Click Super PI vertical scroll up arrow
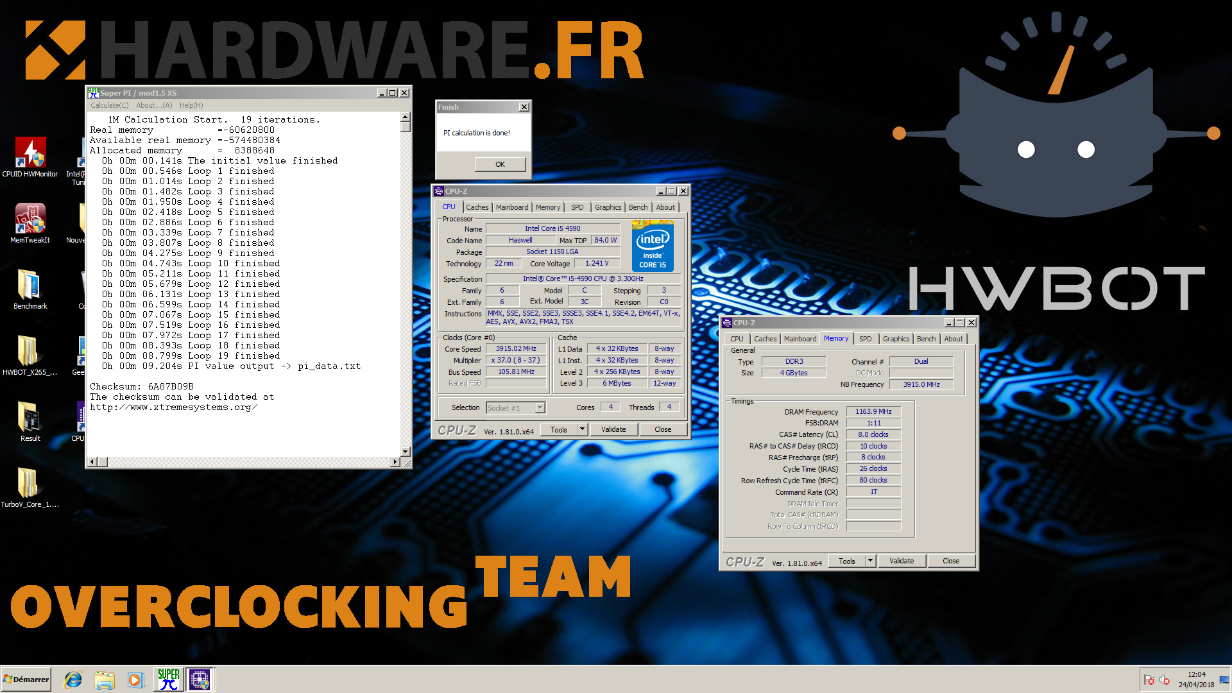Screen dimensions: 1232x693 [405, 117]
